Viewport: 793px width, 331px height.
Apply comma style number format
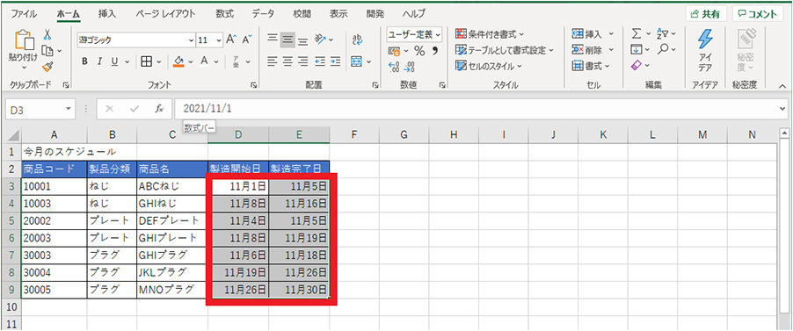(435, 51)
